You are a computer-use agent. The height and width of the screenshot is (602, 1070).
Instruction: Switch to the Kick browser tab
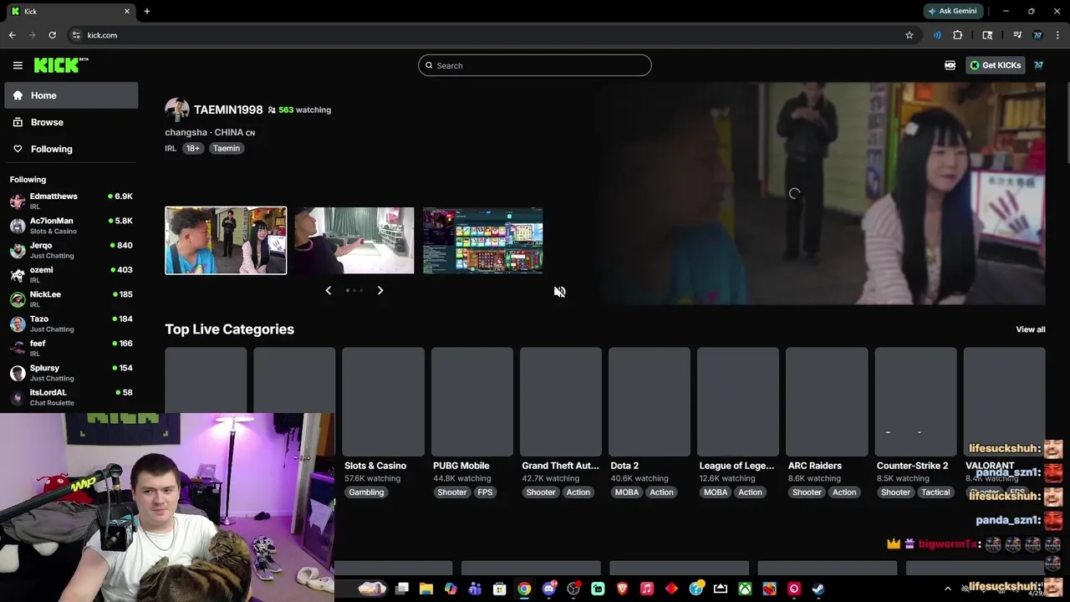click(70, 11)
